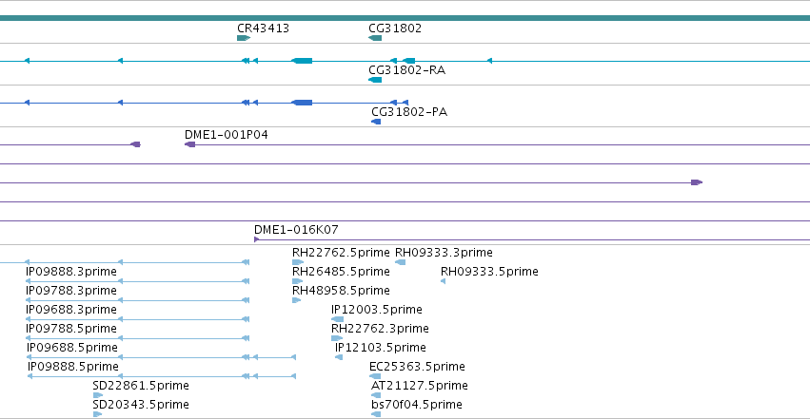Click the DME1-016K07 start arrow glyph
The width and height of the screenshot is (810, 419).
pyautogui.click(x=256, y=239)
